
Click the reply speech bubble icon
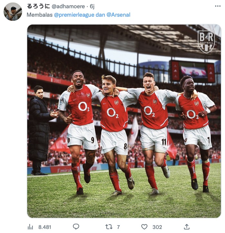click(x=76, y=227)
